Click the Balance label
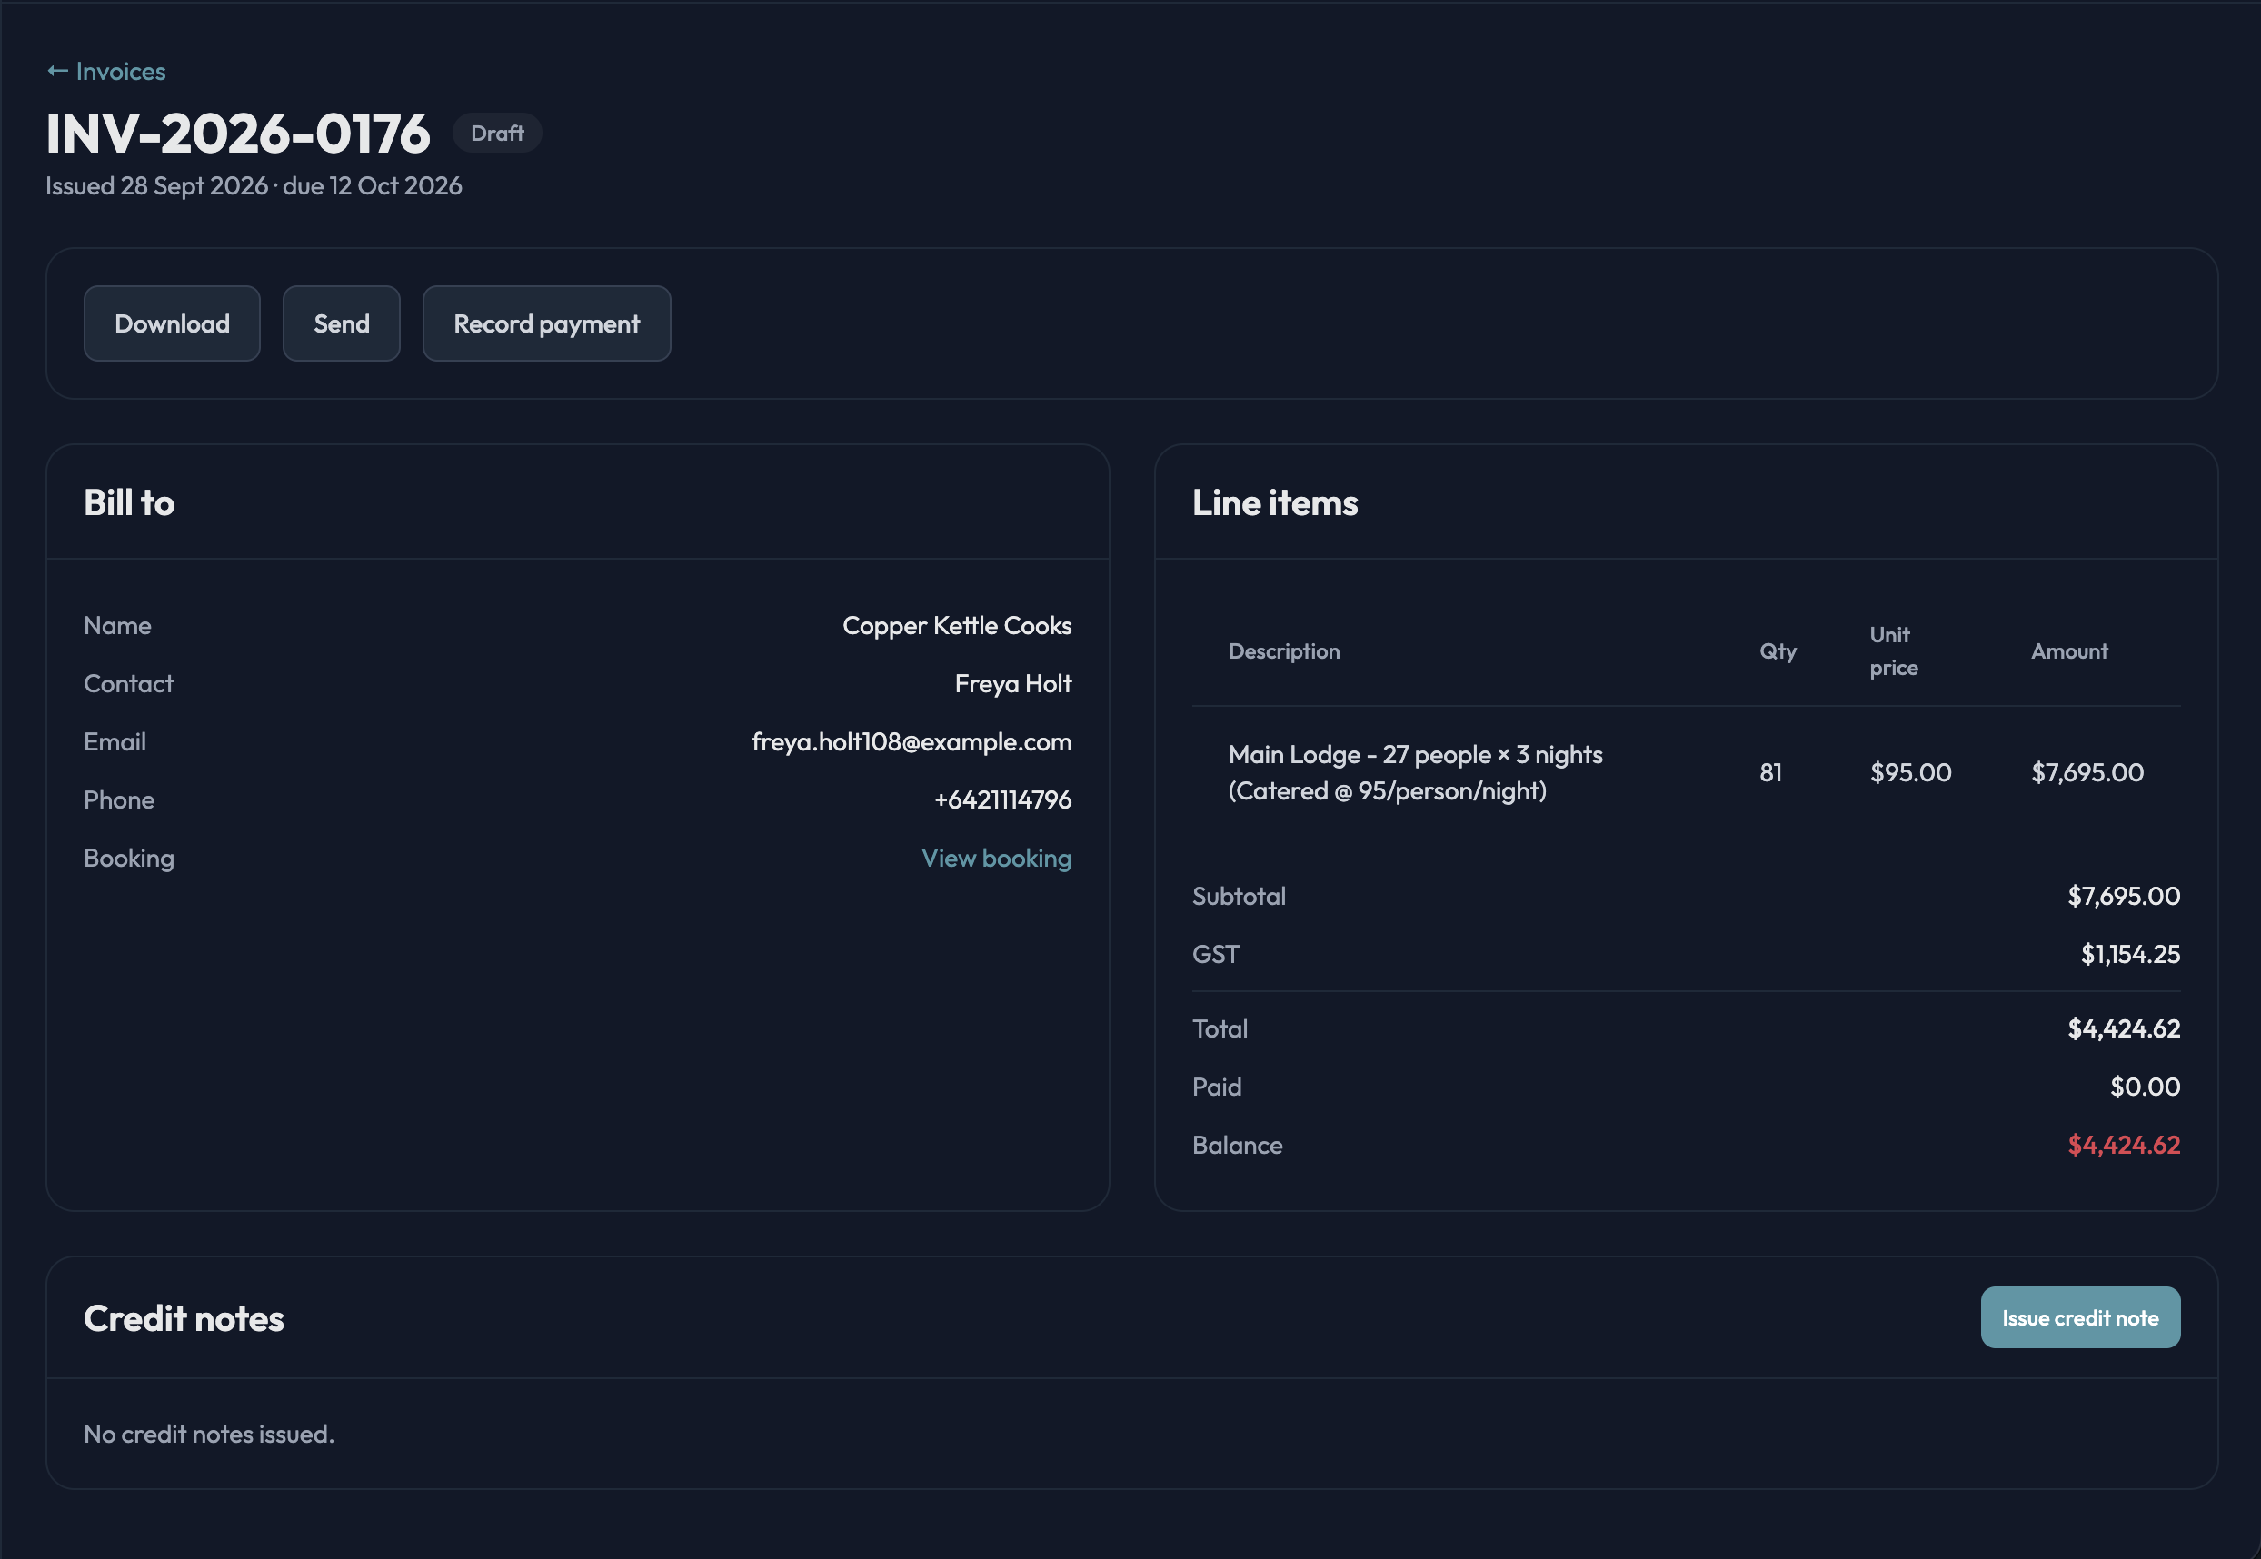Screen dimensions: 2261x1559 tap(1237, 1145)
